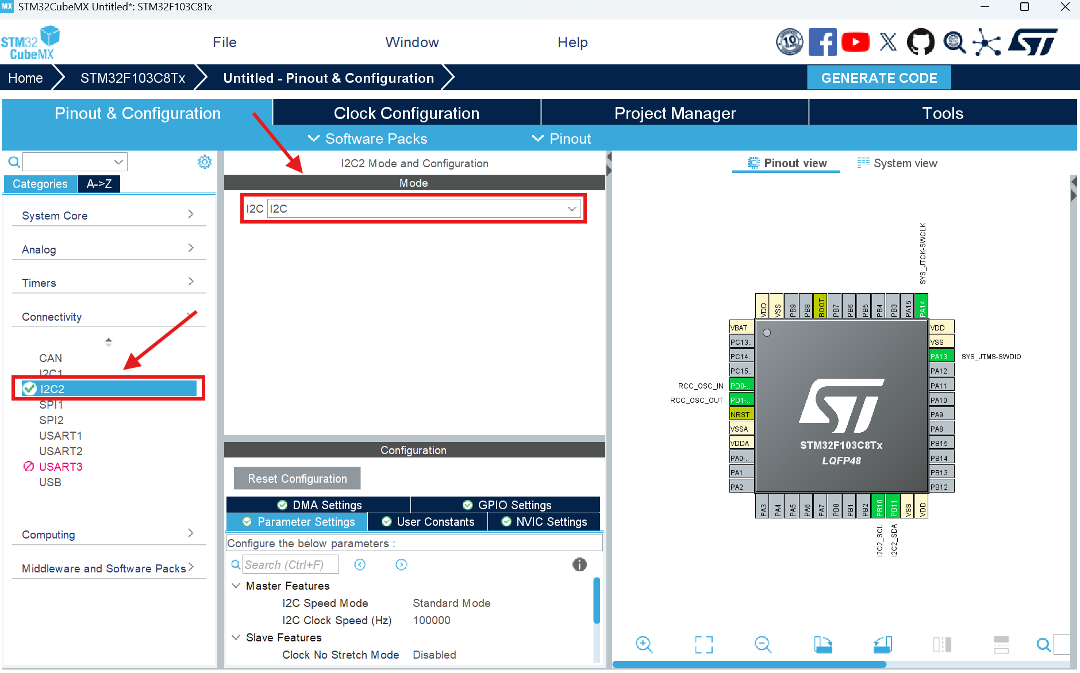Zoom in on the chip pinout

(x=644, y=645)
